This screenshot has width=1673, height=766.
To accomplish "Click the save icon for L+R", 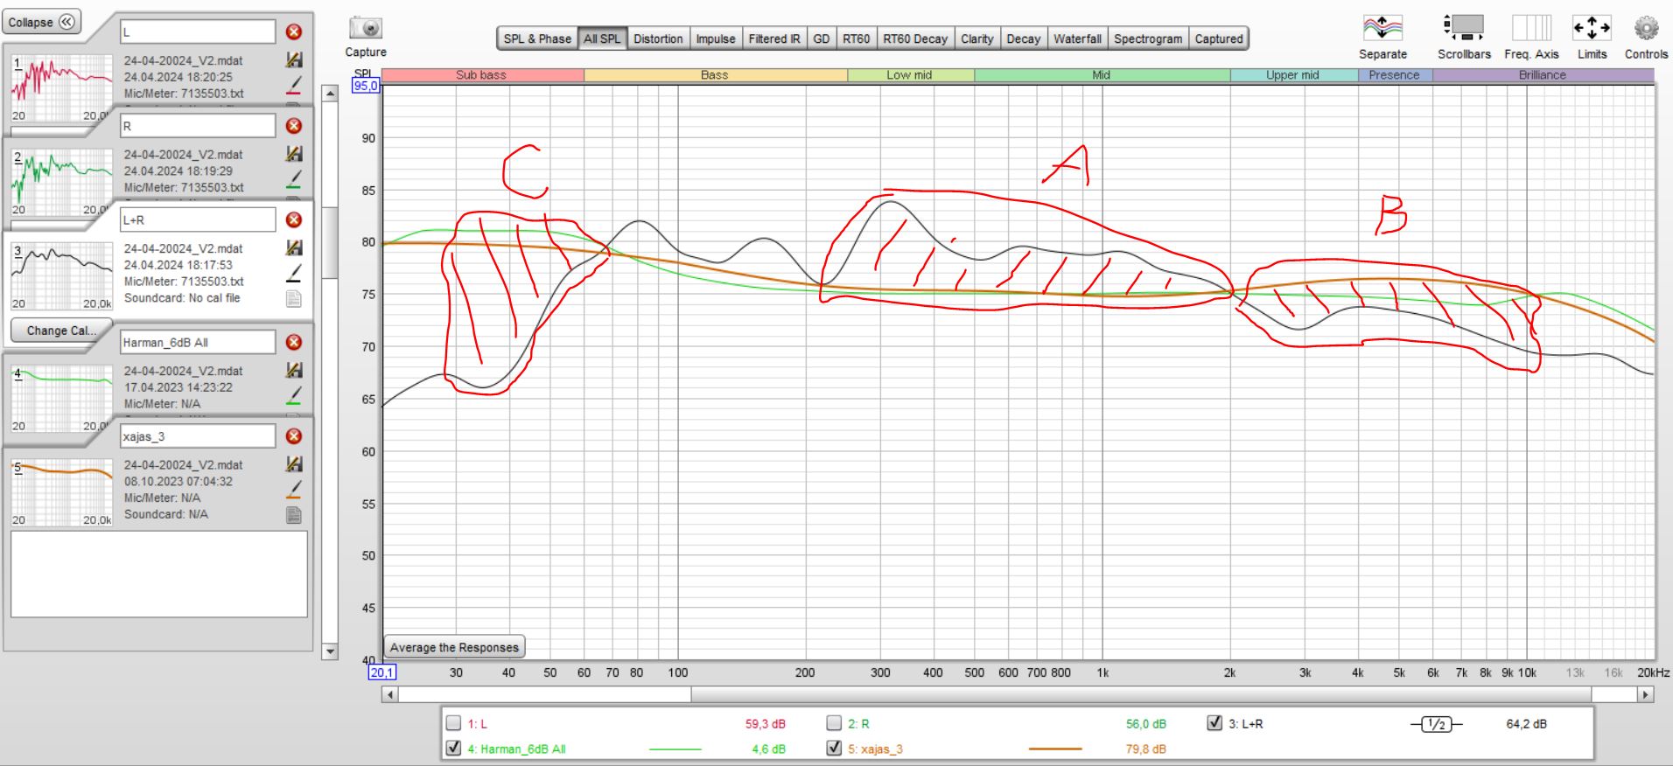I will (294, 248).
